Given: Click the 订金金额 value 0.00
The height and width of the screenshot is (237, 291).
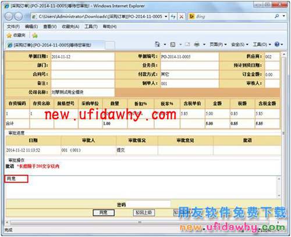Looking at the screenshot, I should (269, 74).
